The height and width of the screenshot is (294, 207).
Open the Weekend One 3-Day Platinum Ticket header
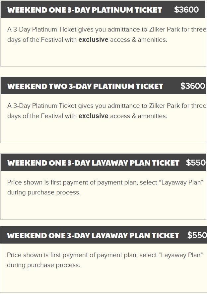coord(103,9)
